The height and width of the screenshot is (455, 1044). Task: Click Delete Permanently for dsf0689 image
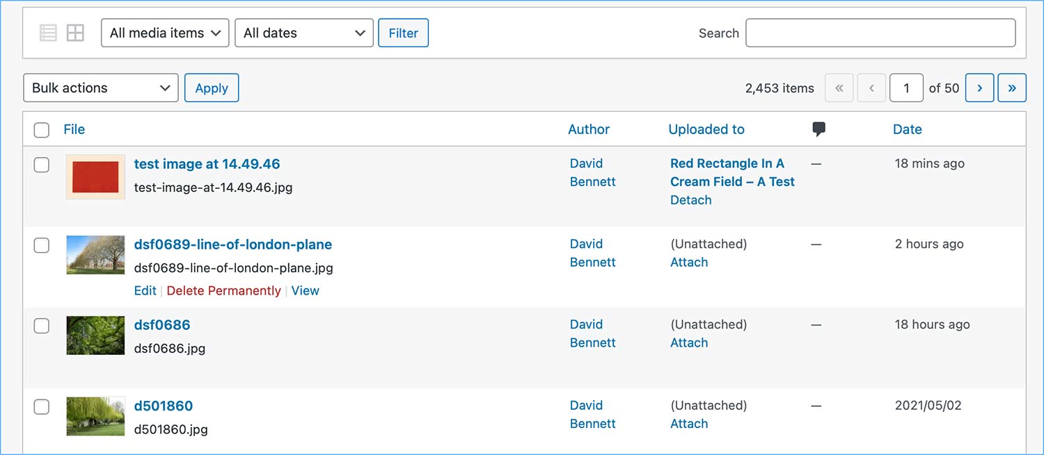pyautogui.click(x=223, y=291)
